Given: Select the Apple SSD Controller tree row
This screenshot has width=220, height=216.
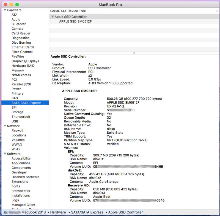Looking at the screenshot, I should click(134, 17).
